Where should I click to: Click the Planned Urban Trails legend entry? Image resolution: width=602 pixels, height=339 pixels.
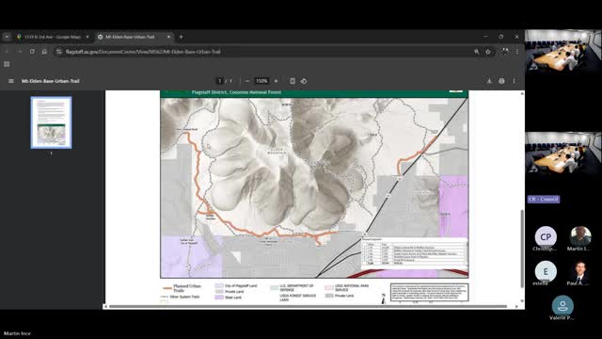[x=182, y=288]
